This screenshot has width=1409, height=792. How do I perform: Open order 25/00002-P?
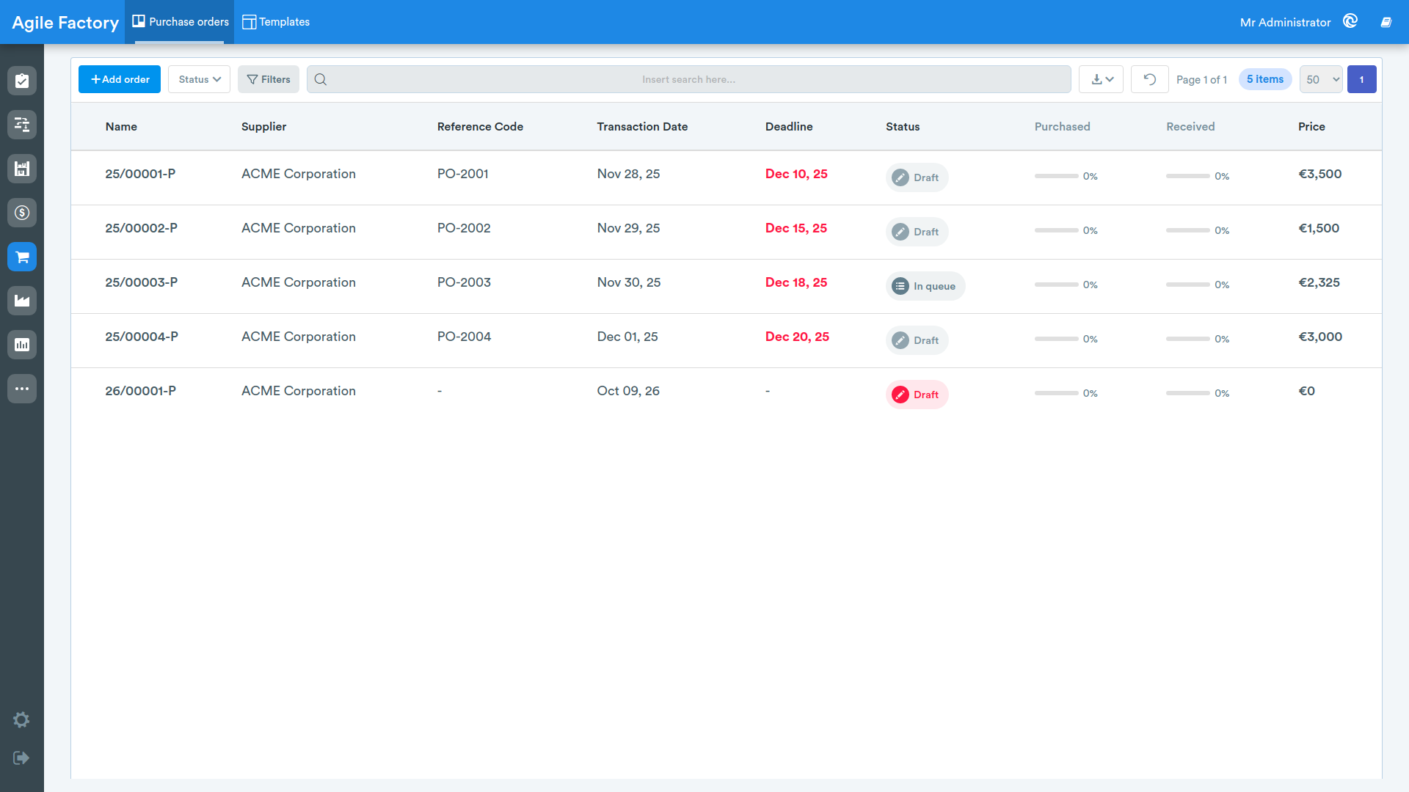[x=142, y=228]
